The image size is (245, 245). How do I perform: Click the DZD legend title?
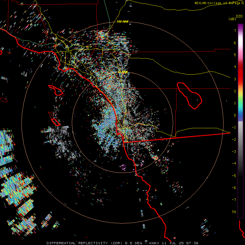click(x=239, y=16)
